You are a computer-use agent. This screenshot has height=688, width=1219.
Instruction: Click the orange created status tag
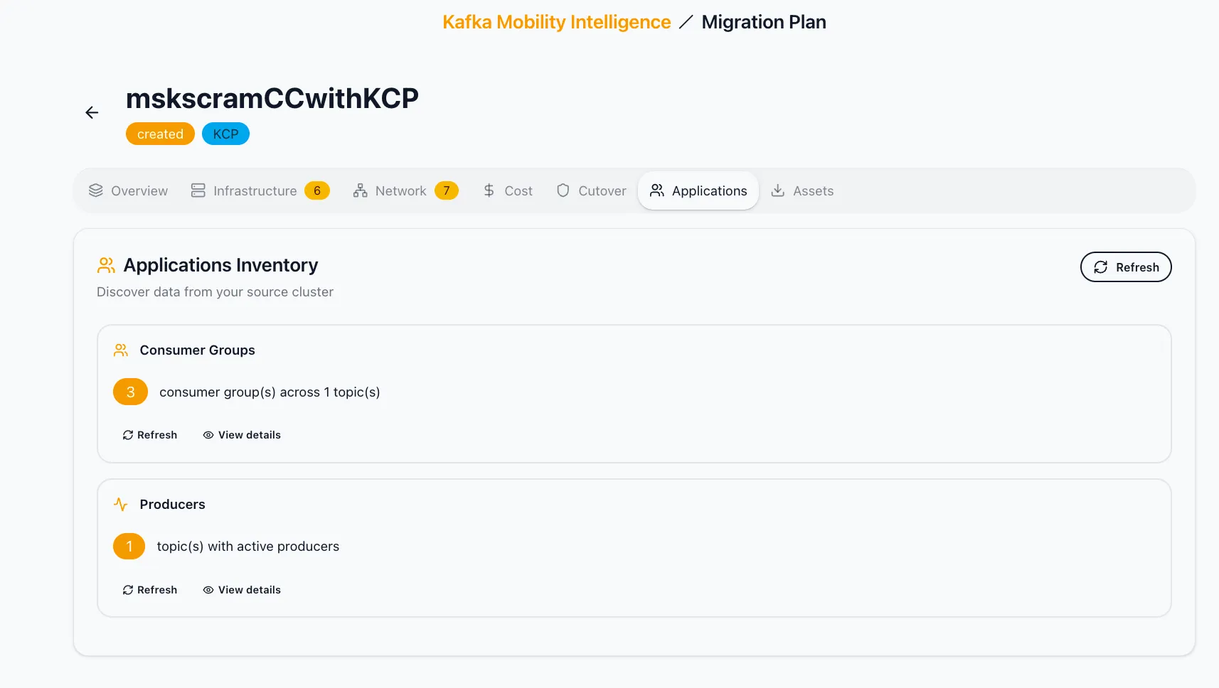tap(160, 134)
